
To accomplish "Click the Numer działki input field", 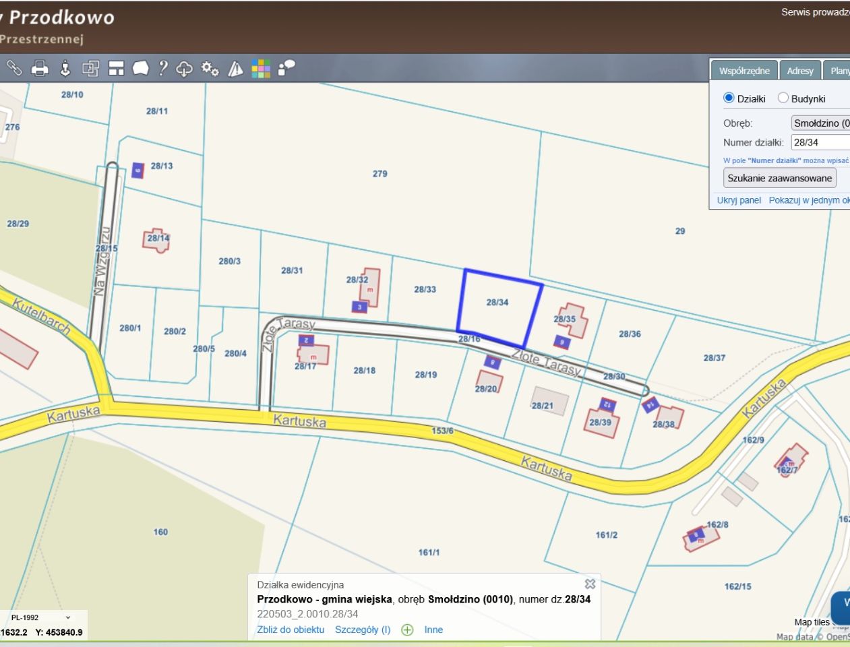I will 820,142.
